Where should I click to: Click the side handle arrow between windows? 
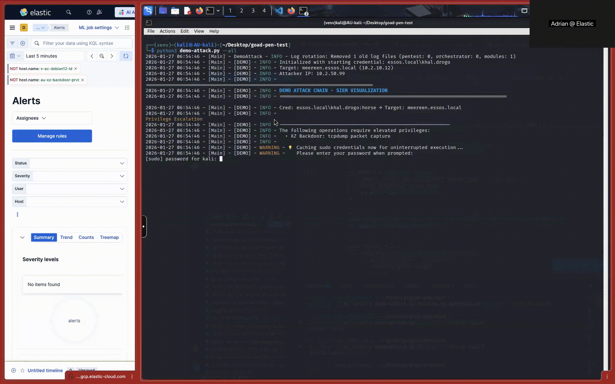coord(144,226)
